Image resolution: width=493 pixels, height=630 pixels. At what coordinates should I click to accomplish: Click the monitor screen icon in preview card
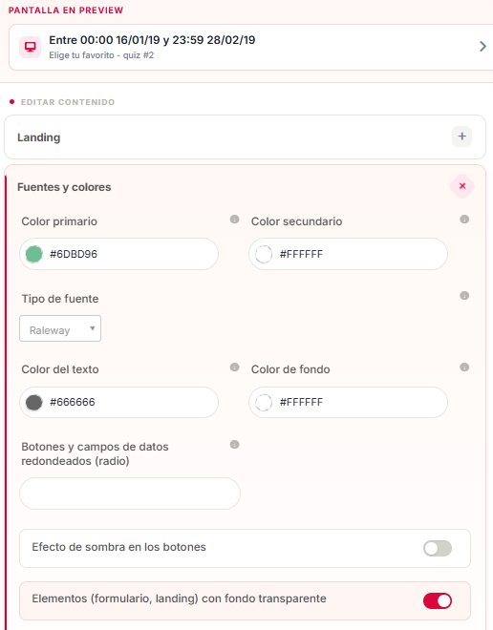click(x=31, y=48)
